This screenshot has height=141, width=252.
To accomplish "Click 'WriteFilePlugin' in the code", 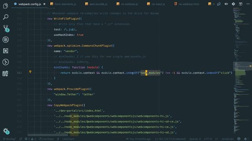I will coord(66,19).
